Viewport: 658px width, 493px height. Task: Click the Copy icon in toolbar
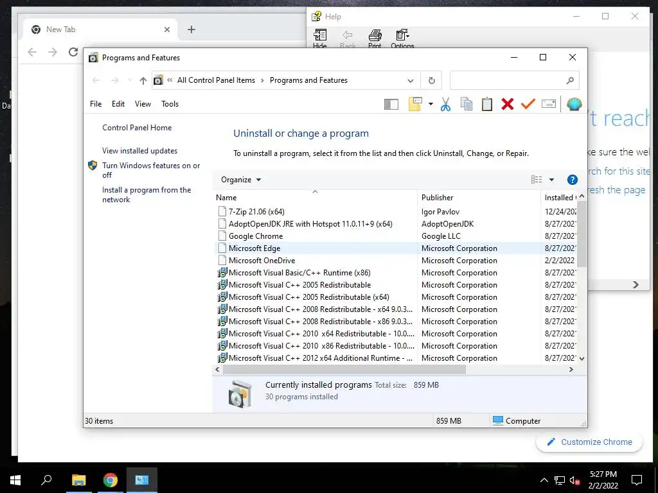pyautogui.click(x=467, y=104)
